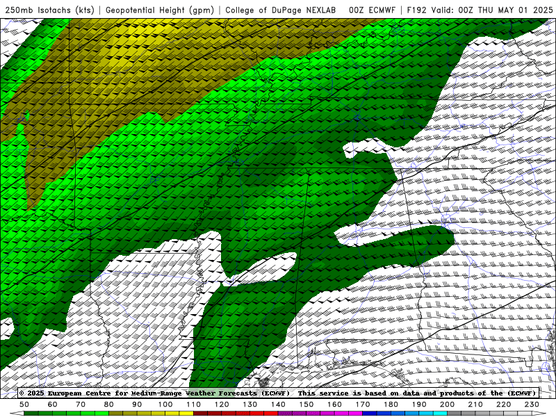Select the 80 value on the colorbar
The height and width of the screenshot is (417, 556).
tap(109, 404)
